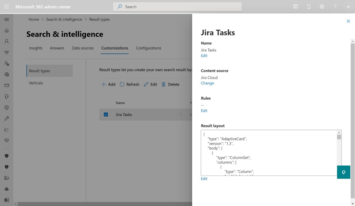Open Home in the left sidebar

coord(6,30)
